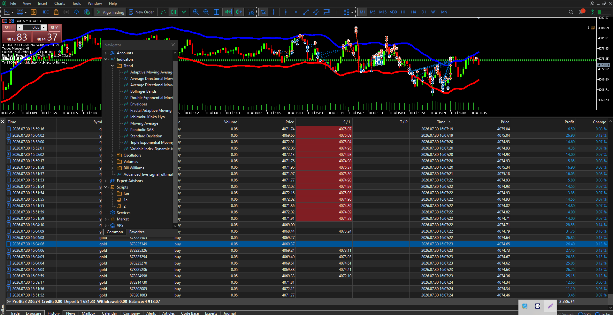613x315 pixels.
Task: Open the chart type line icon
Action: [7, 12]
